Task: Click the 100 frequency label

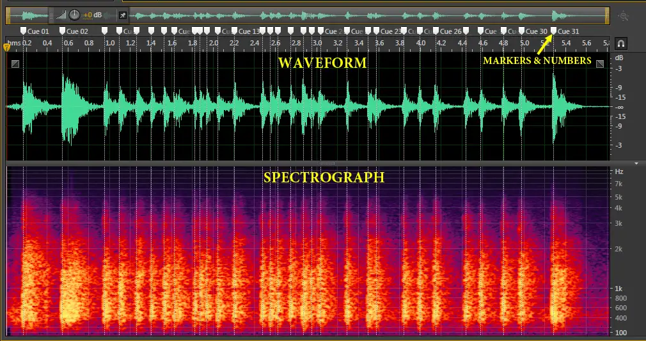Action: [x=621, y=333]
